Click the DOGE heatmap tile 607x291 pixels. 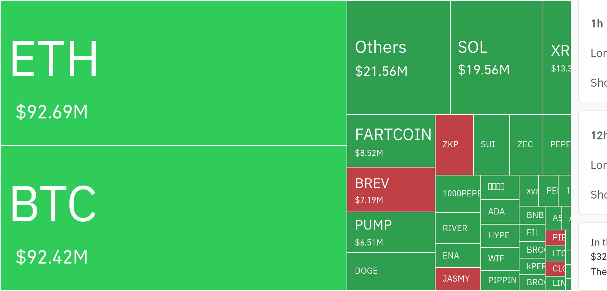pyautogui.click(x=391, y=271)
